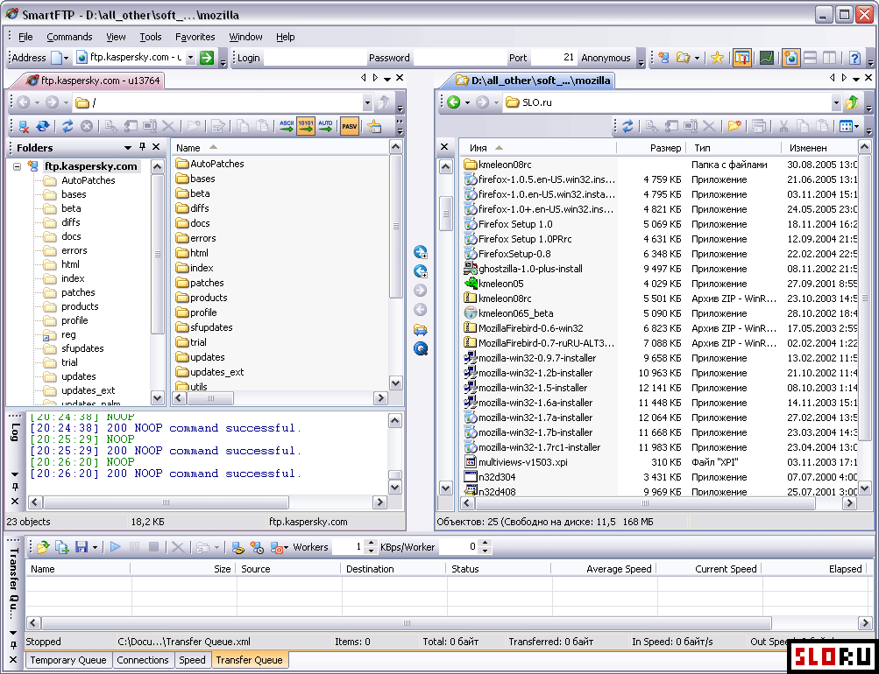Disconnect from the FTP server

tap(24, 127)
